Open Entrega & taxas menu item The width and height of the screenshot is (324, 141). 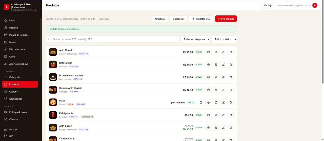point(20,112)
